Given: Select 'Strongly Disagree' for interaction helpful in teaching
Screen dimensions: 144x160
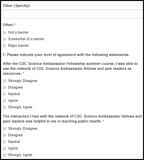Looking at the screenshot, I should [x=4, y=129].
